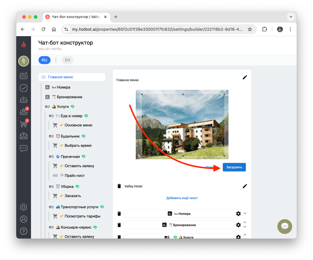Viewport: 313px width, 260px height.
Task: Switch language to RU
Action: pyautogui.click(x=44, y=60)
